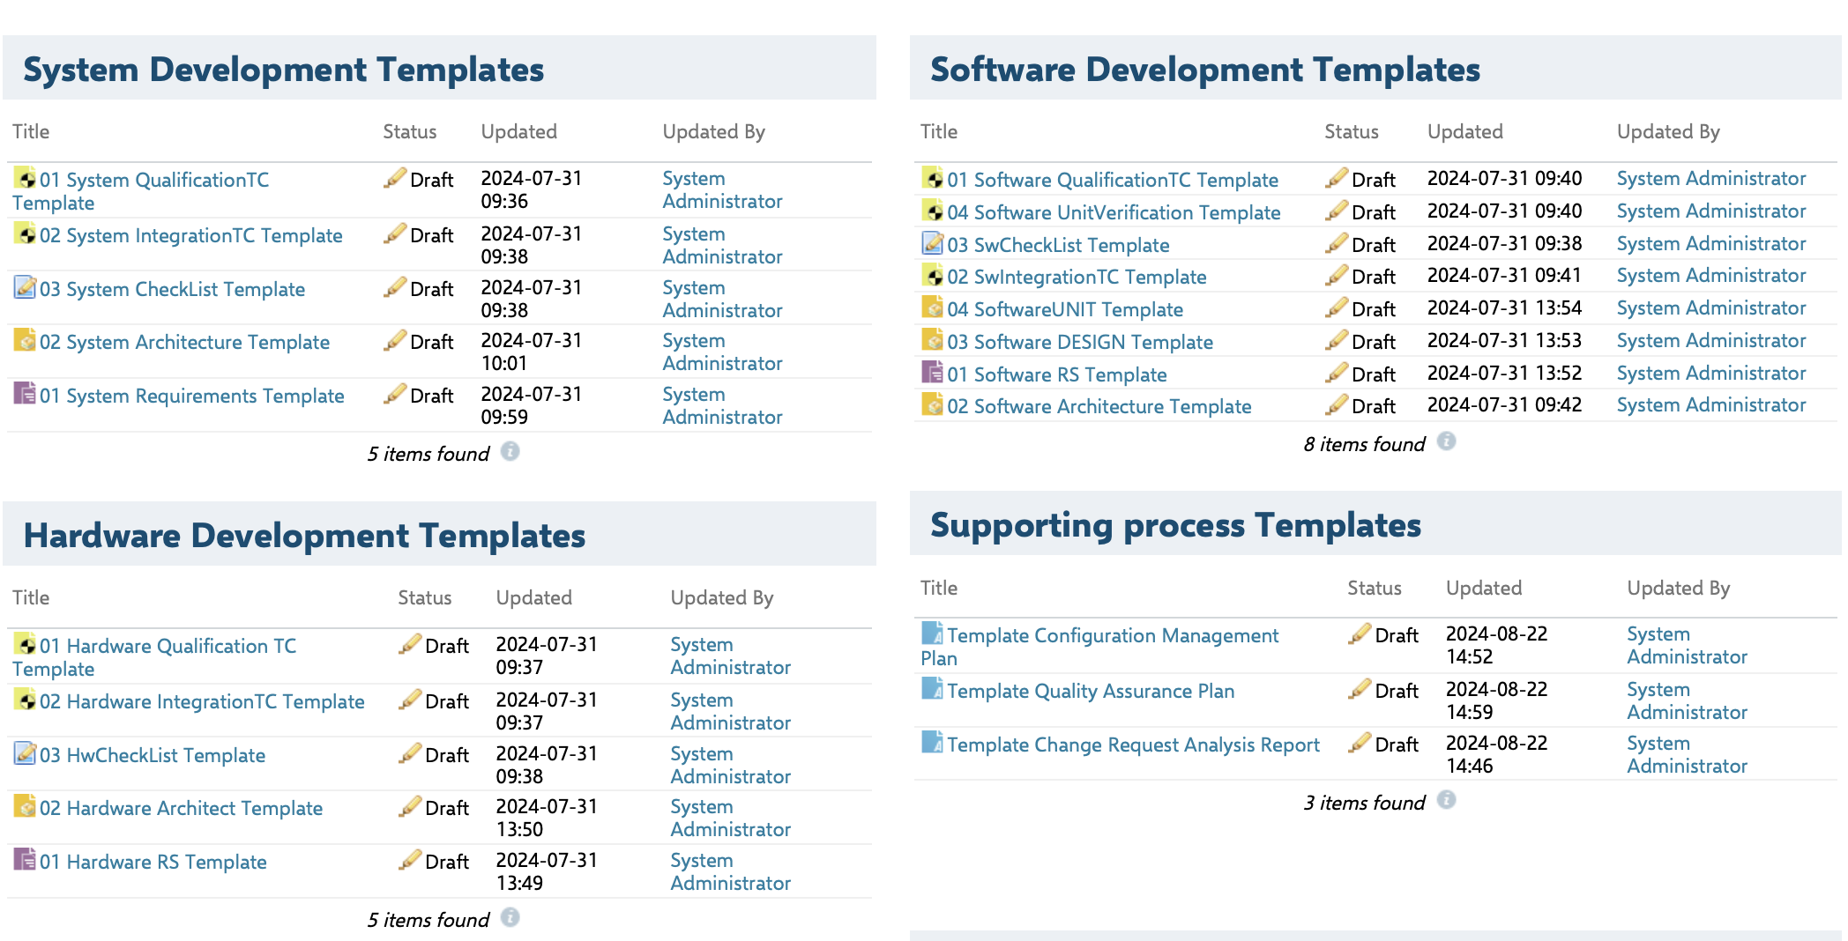Click the icon beside 02 Hardware IntegrationTC Template

[25, 700]
